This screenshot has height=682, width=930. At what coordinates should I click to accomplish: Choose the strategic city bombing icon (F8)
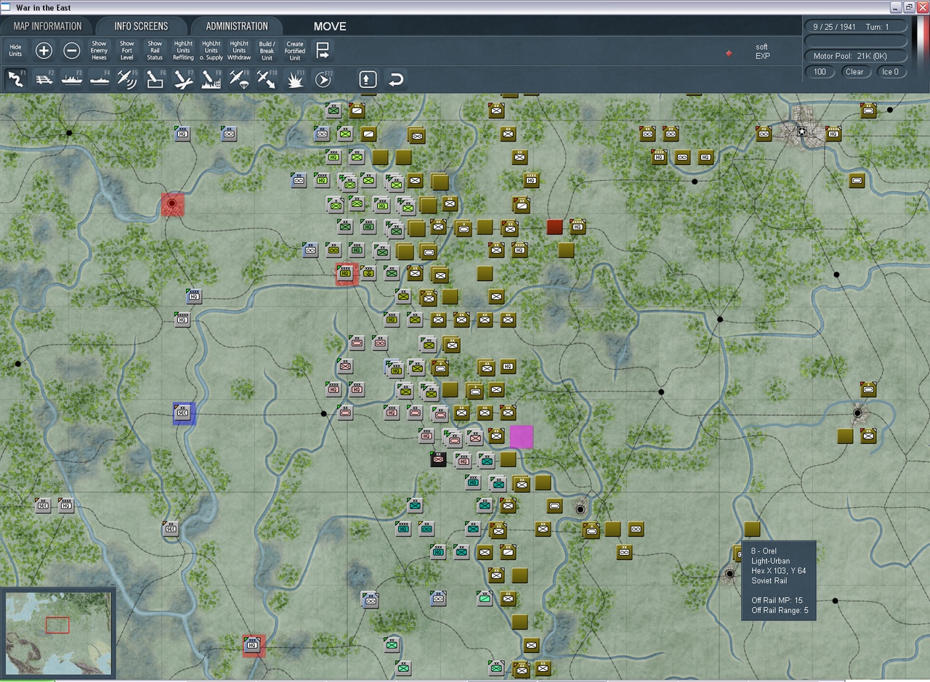(x=211, y=78)
